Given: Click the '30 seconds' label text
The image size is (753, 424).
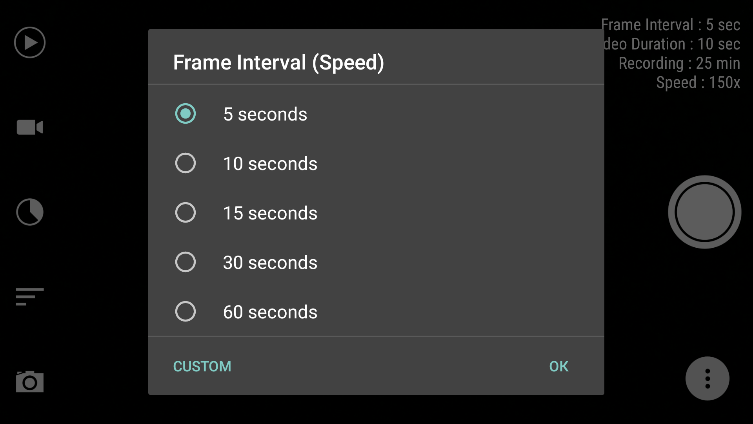Looking at the screenshot, I should click(x=270, y=262).
